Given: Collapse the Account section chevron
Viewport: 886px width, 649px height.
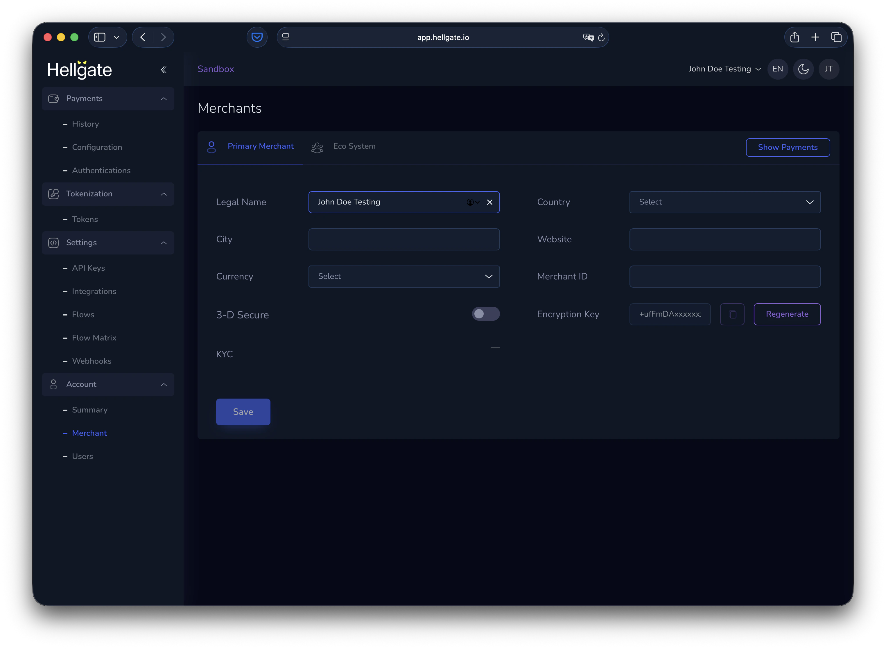Looking at the screenshot, I should tap(164, 385).
